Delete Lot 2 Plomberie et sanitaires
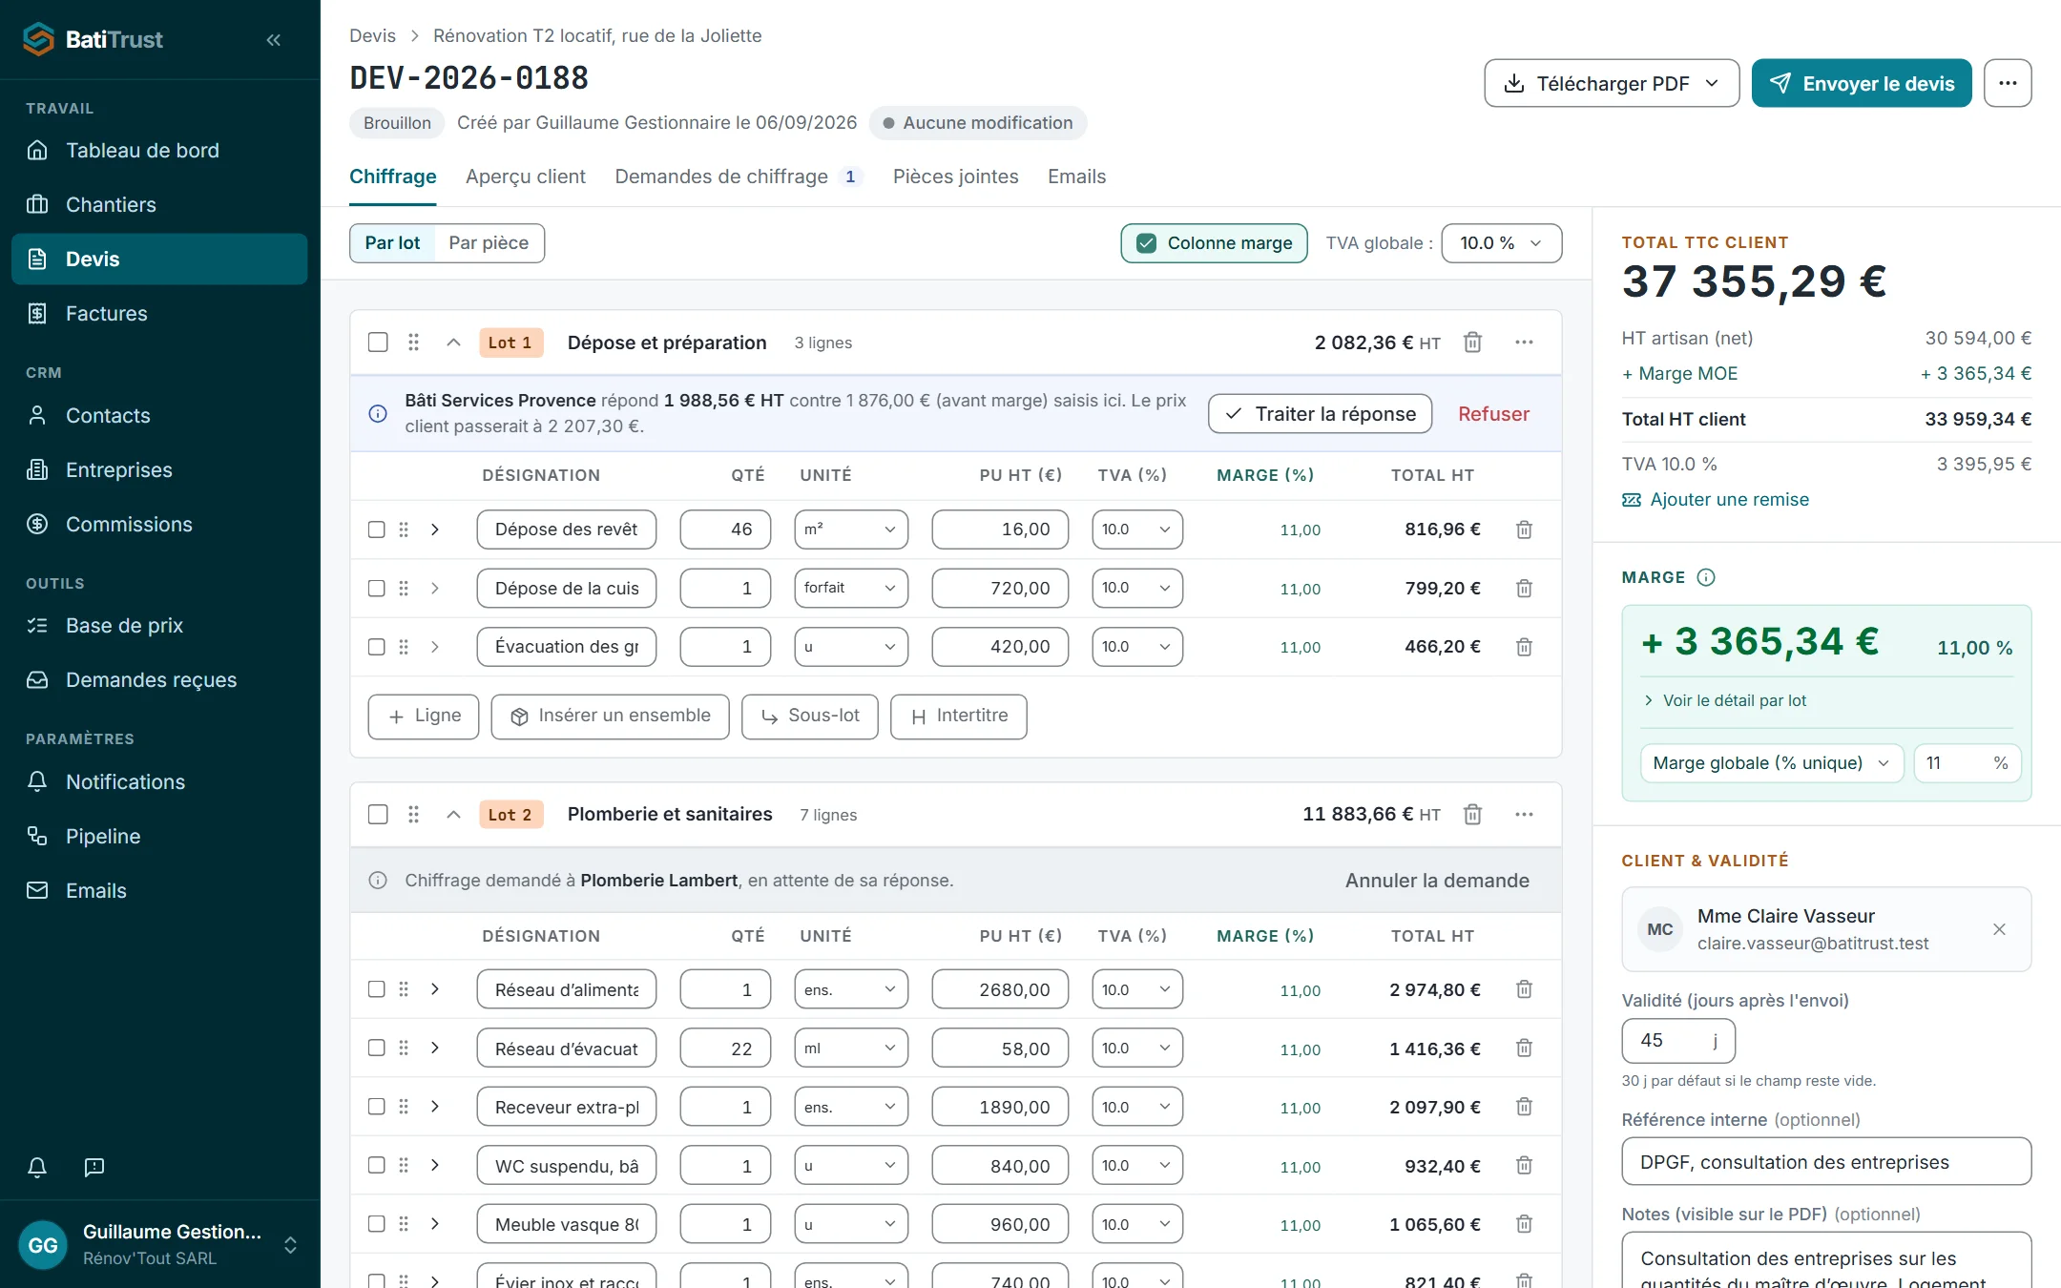This screenshot has width=2061, height=1288. (1473, 815)
